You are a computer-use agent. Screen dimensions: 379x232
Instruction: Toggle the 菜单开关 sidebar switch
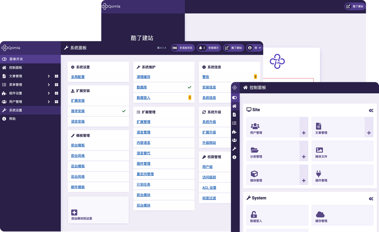(x=4, y=59)
